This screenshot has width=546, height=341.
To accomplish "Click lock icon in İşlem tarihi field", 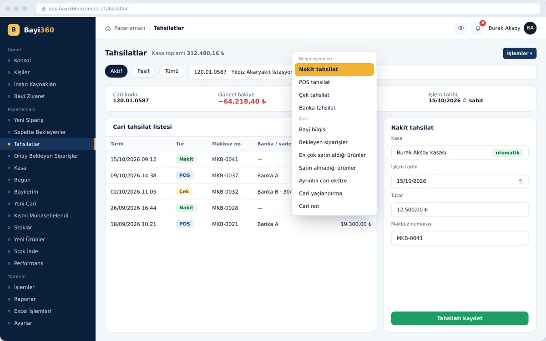I will [521, 181].
